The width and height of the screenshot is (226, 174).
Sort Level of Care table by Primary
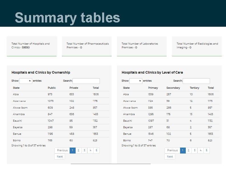pyautogui.click(x=153, y=88)
